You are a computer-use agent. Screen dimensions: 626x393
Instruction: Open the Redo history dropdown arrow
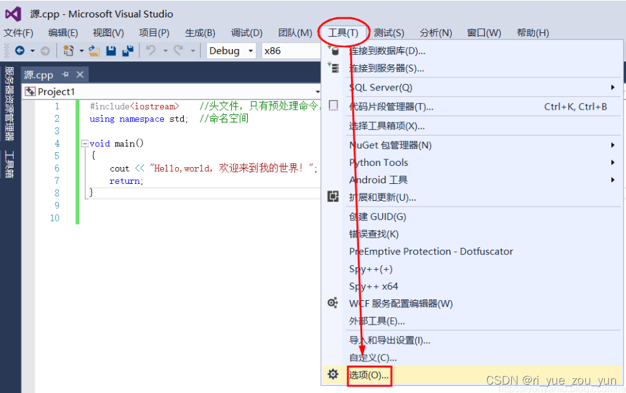tap(193, 51)
